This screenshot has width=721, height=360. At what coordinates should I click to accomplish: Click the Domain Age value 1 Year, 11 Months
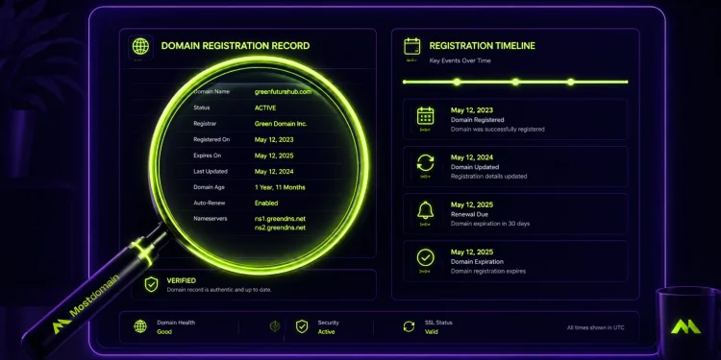[280, 187]
